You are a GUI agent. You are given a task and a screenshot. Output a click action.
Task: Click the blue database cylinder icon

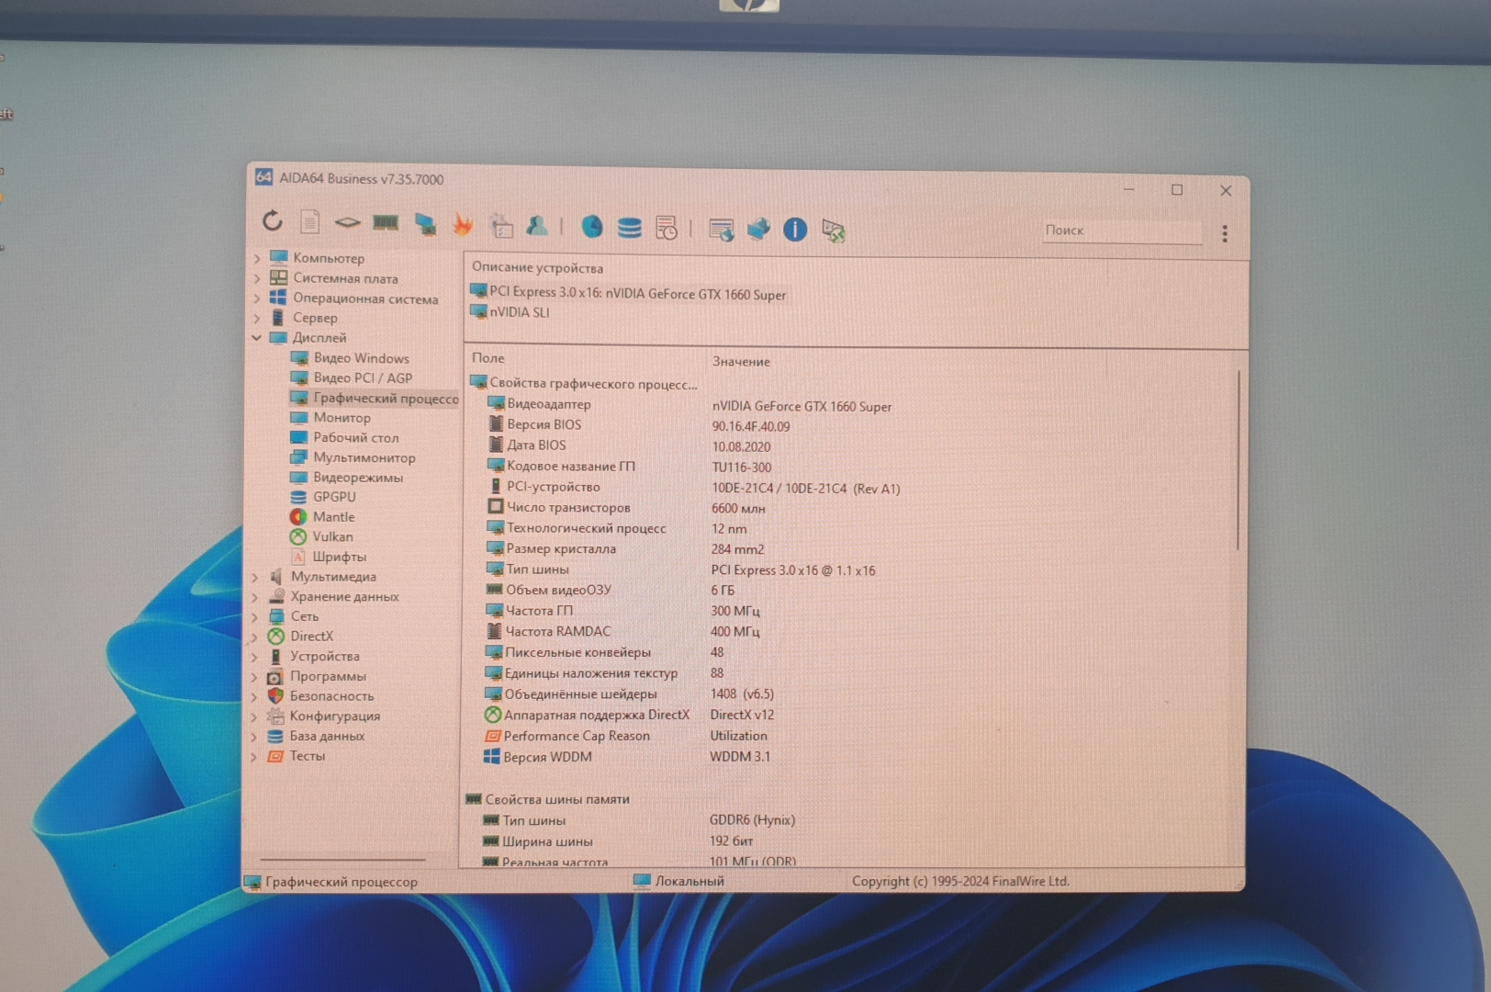coord(629,228)
